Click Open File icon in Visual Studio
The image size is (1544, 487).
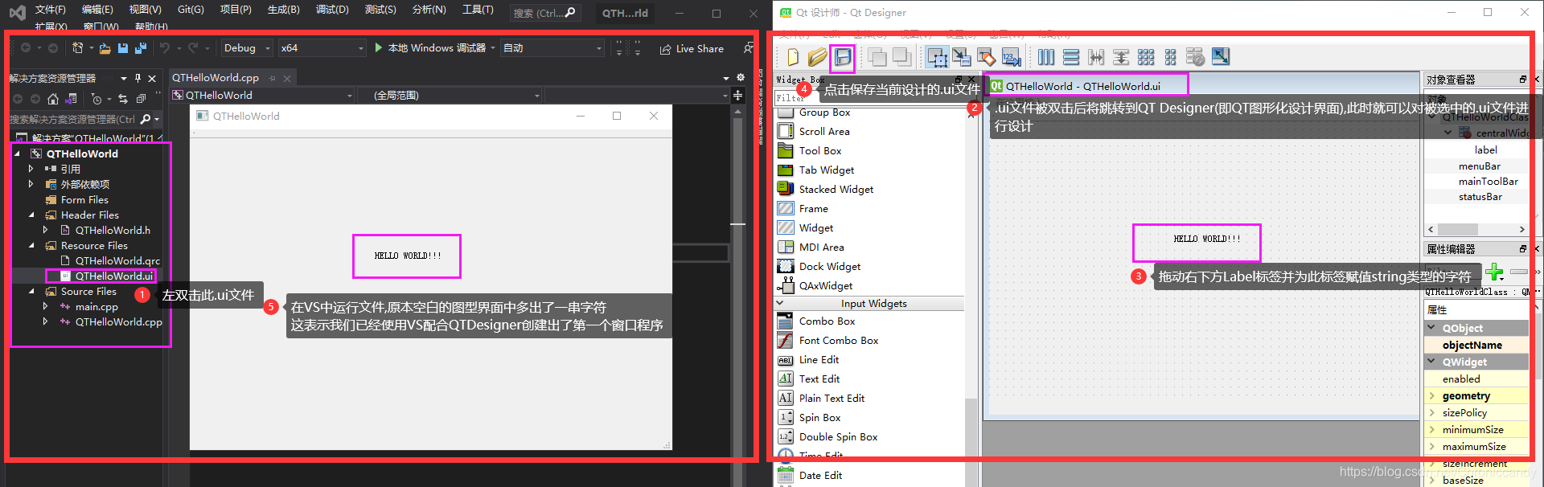pyautogui.click(x=105, y=48)
